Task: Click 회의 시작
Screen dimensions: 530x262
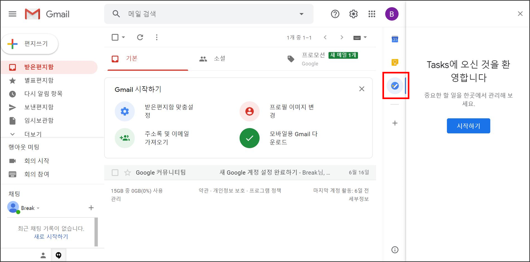Action: coord(37,161)
